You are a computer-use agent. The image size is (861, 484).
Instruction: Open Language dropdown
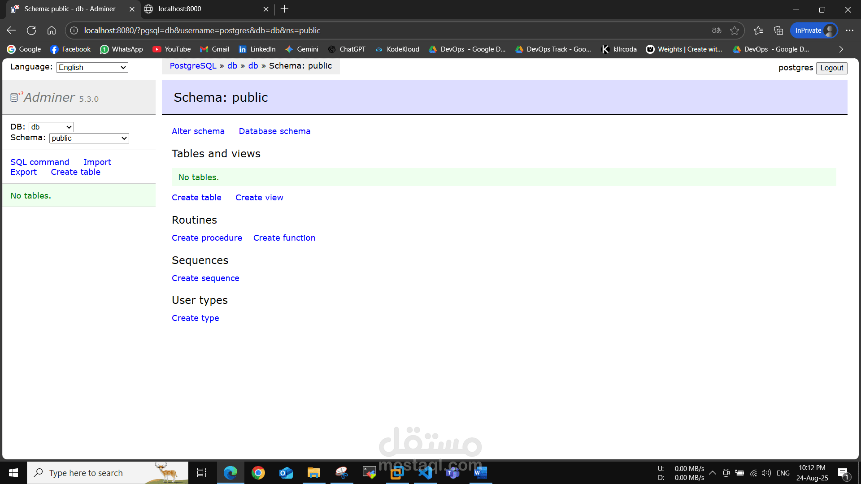point(92,67)
